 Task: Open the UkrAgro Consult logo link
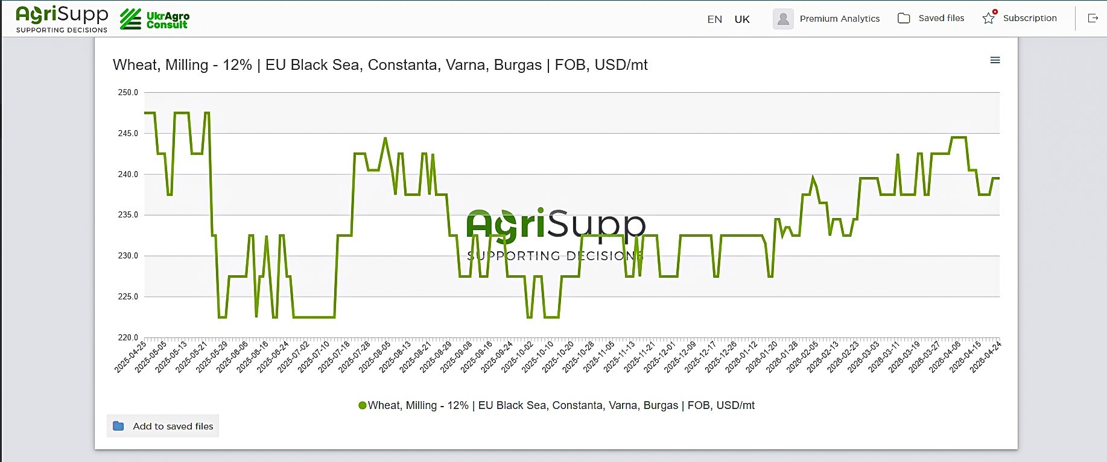tap(155, 19)
